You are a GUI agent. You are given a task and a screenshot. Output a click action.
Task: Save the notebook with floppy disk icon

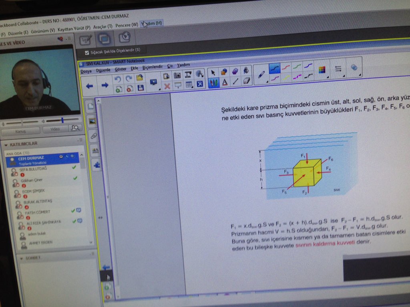tap(141, 88)
